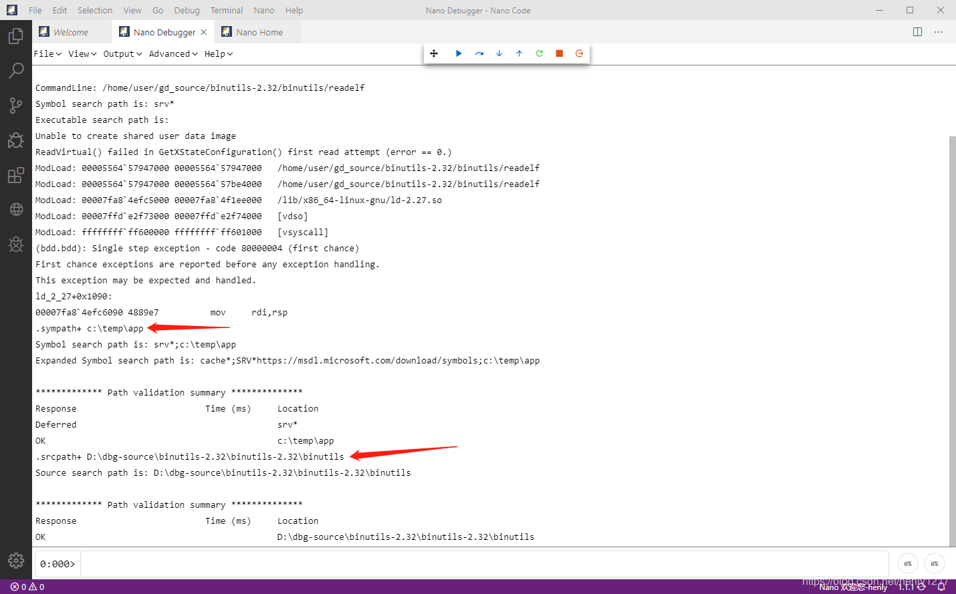Image resolution: width=956 pixels, height=594 pixels.
Task: Open the Nano bug icon in activity bar
Action: [16, 245]
